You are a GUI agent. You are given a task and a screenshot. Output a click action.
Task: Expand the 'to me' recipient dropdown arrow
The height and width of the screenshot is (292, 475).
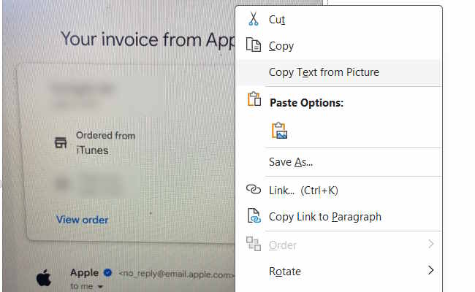pyautogui.click(x=100, y=287)
